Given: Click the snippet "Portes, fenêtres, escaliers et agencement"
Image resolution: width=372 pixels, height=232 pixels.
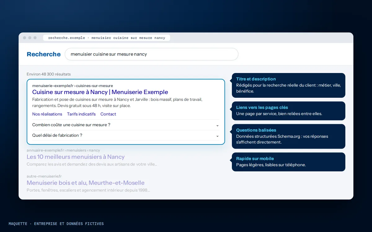Looking at the screenshot, I should 88,190.
